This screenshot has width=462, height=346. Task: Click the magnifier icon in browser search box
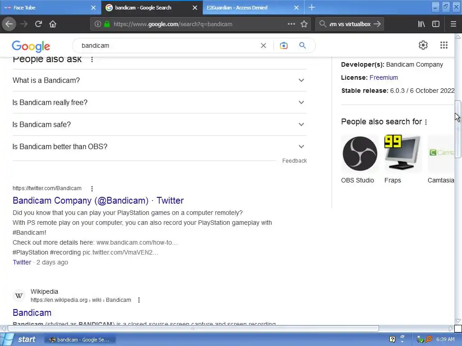pyautogui.click(x=323, y=24)
